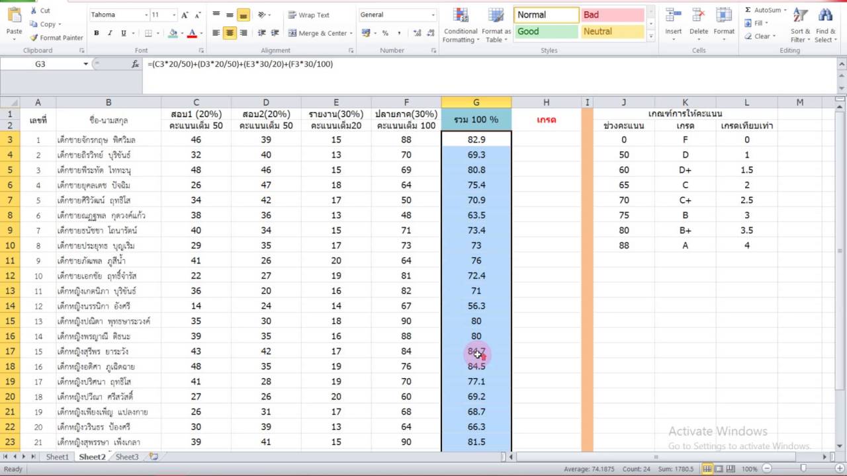Open Format as Table gallery
The width and height of the screenshot is (847, 476).
[x=496, y=26]
